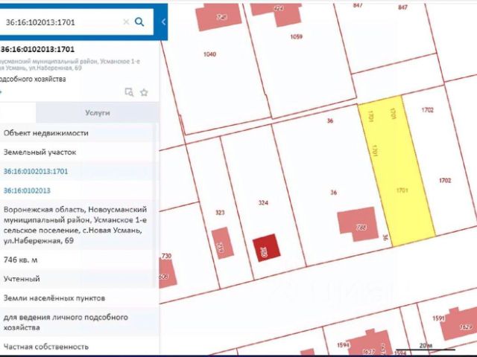Click the 746 кв. м area row
477x357 pixels.
76,260
